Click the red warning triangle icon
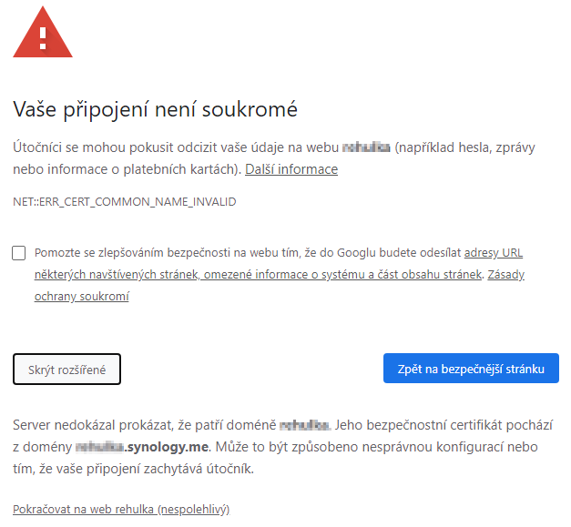This screenshot has width=571, height=527. (42, 34)
